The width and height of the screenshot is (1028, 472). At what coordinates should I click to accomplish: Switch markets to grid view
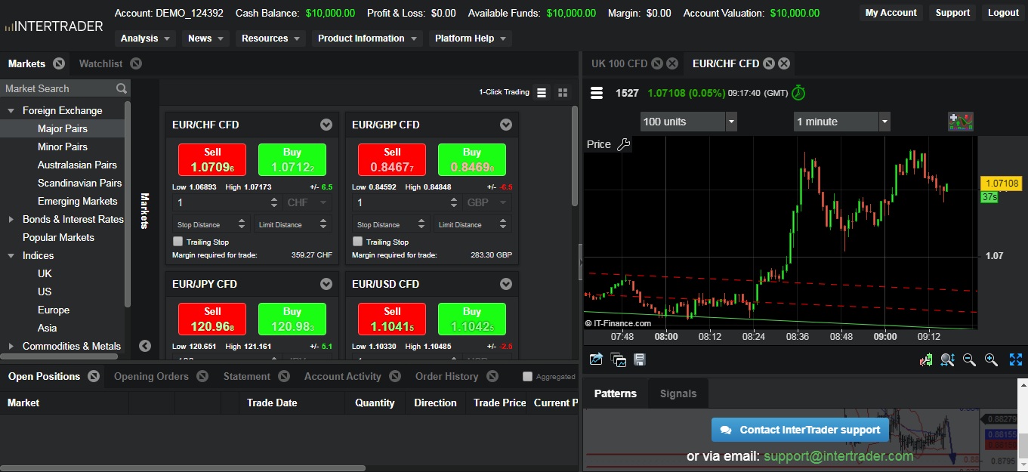click(563, 92)
